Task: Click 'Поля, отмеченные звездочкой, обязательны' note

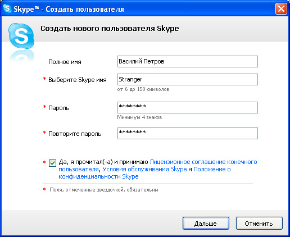Action: click(x=104, y=190)
